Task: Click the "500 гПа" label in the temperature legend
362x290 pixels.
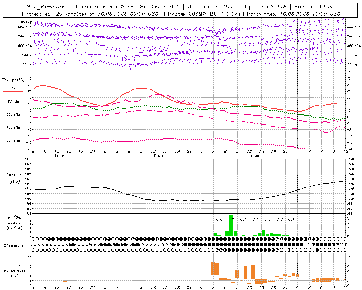Action: coord(13,141)
